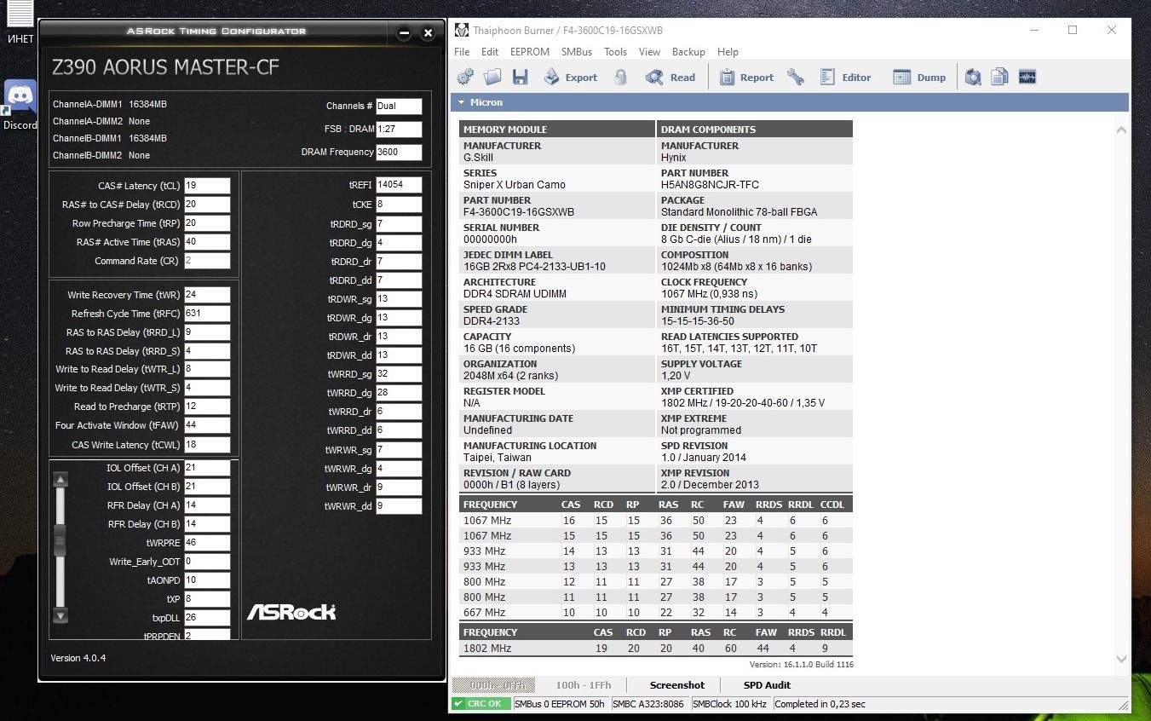Click the series value Sniper X Urban Camo
The image size is (1151, 721).
click(515, 185)
